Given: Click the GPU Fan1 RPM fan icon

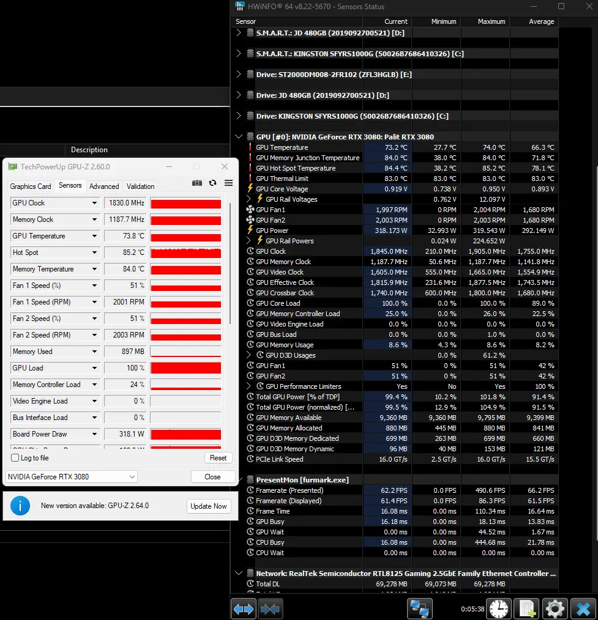Looking at the screenshot, I should tap(250, 210).
